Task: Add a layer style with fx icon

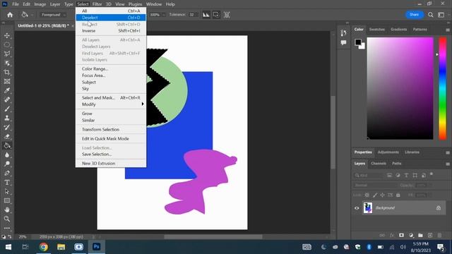Action: click(x=391, y=235)
